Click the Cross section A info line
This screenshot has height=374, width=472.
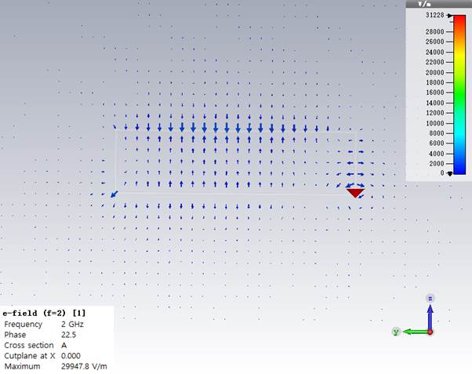(x=35, y=345)
